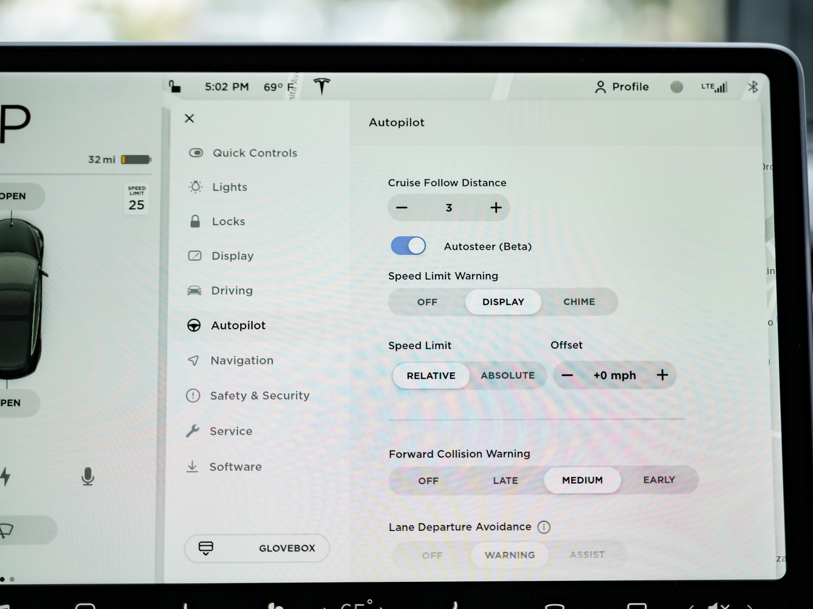The width and height of the screenshot is (813, 609).
Task: Open charging with the lightning bolt icon
Action: click(x=5, y=477)
